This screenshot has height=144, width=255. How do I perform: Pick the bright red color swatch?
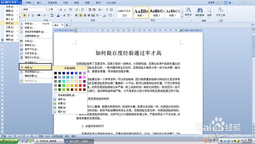[x=80, y=85]
